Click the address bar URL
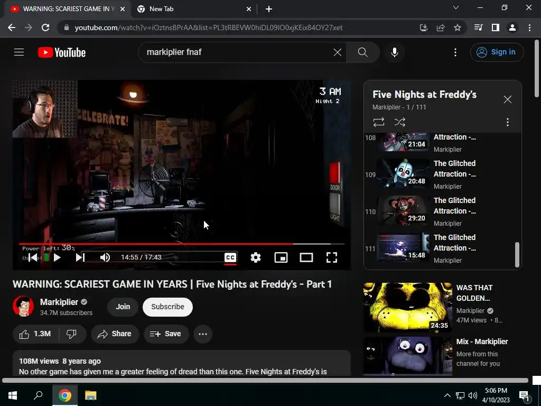The image size is (541, 406). [208, 27]
